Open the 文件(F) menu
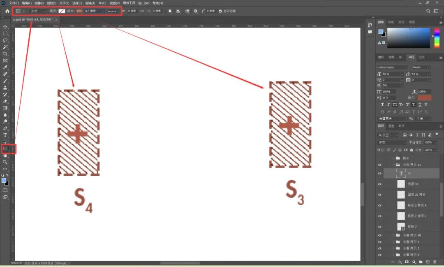The image size is (444, 267). pos(14,3)
